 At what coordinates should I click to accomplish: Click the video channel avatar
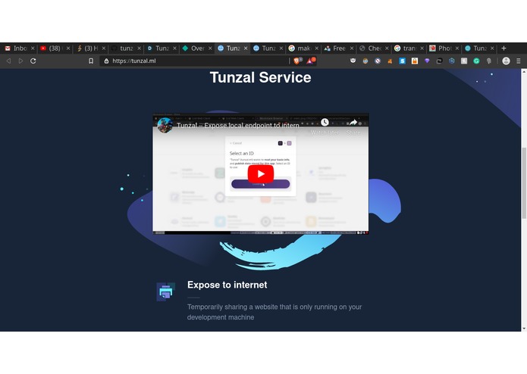[165, 125]
